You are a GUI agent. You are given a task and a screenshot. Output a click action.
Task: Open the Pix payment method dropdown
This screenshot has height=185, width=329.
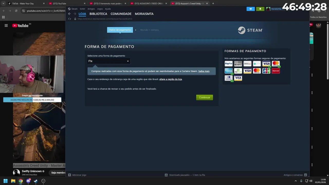click(109, 61)
